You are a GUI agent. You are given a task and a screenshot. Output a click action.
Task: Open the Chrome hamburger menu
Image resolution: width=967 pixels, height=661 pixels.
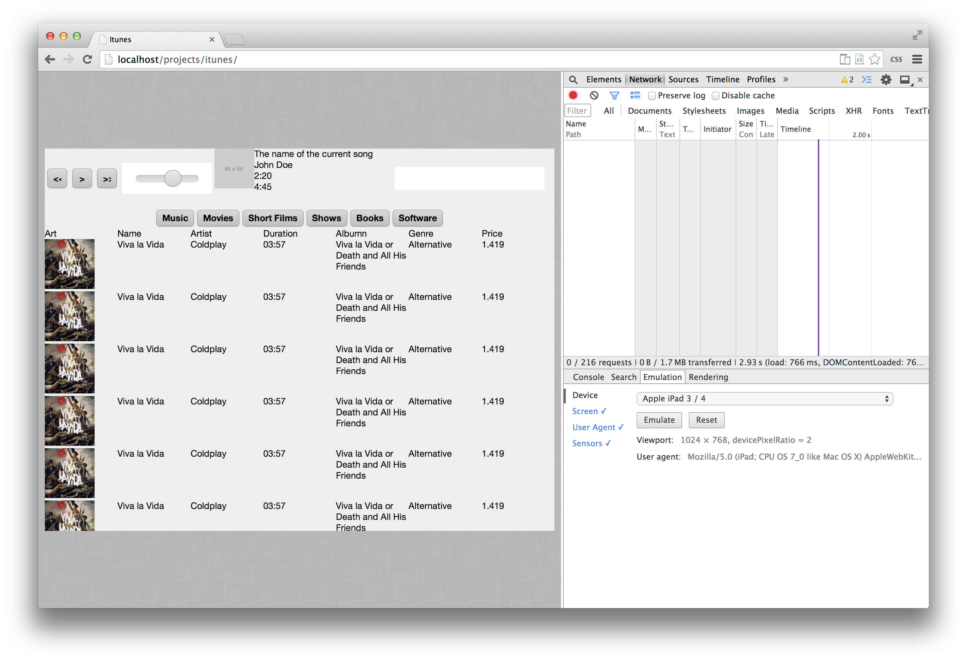(917, 60)
